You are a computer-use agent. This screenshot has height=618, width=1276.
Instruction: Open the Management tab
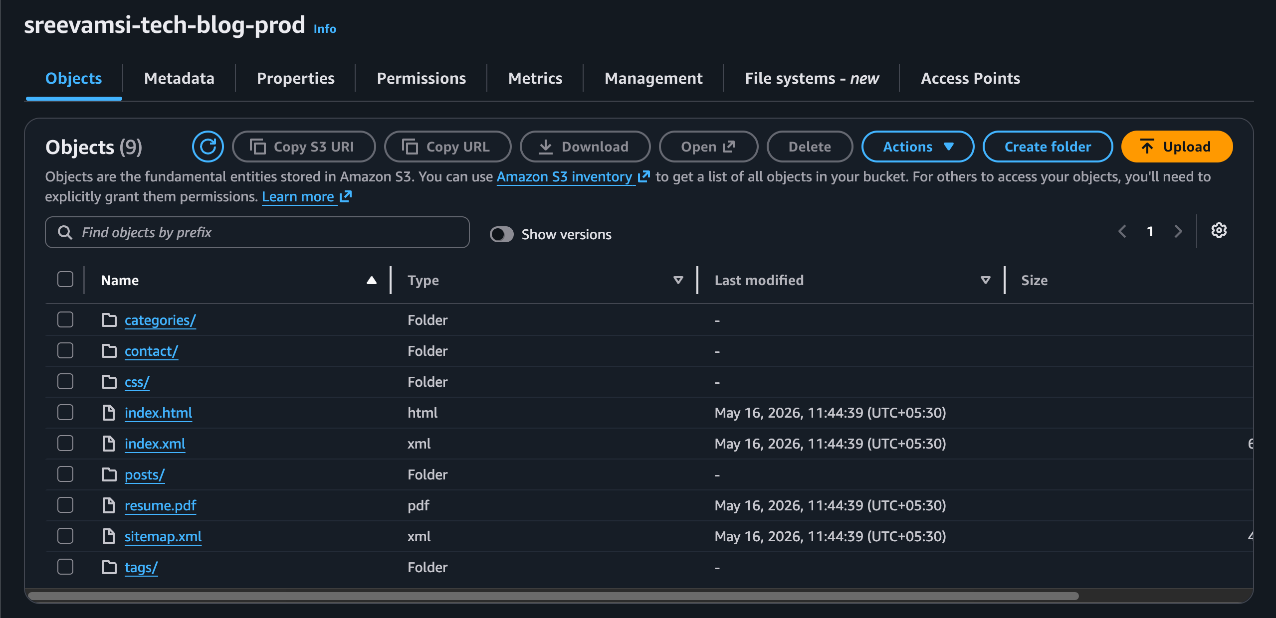coord(653,78)
